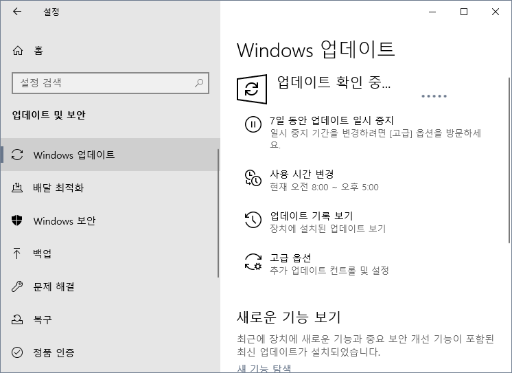Click the 업데이트 및 보안 heading
The image size is (512, 373).
coord(49,115)
